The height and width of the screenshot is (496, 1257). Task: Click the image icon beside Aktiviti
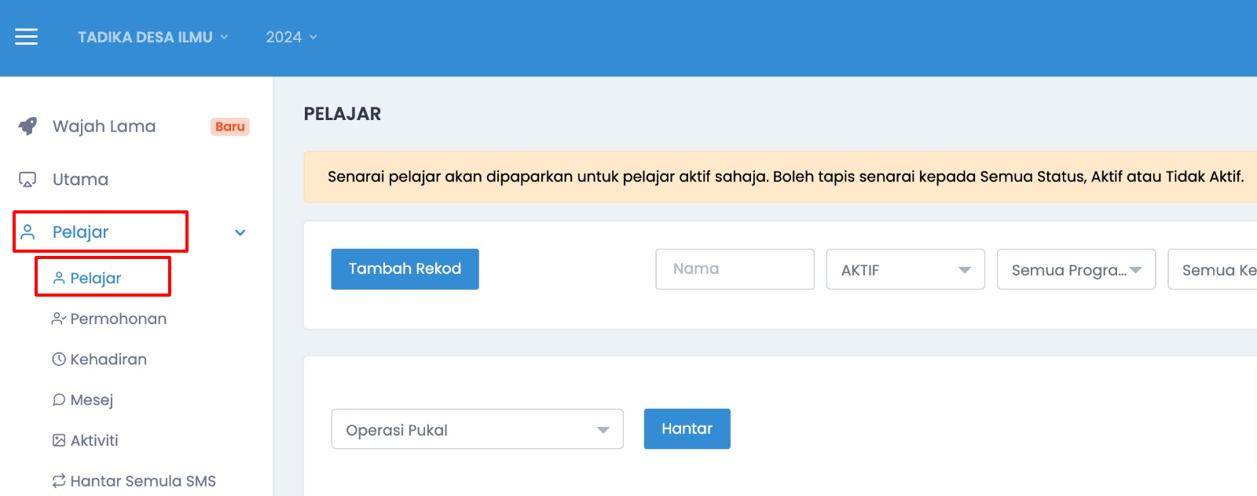pyautogui.click(x=59, y=440)
